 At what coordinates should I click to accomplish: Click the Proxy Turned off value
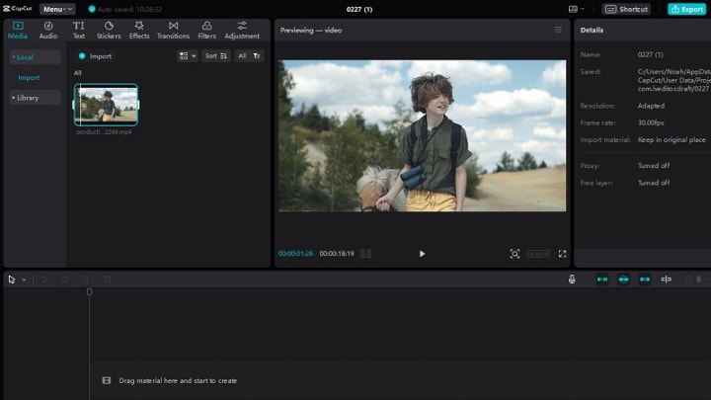pos(654,166)
